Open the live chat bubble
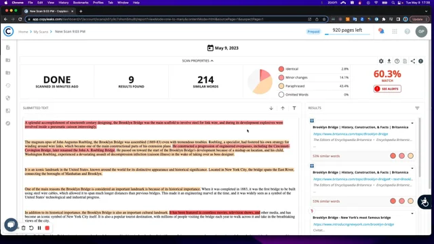 11,224
